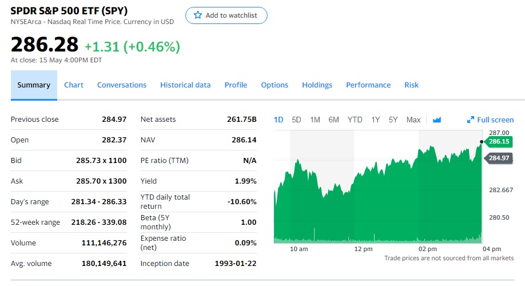Click the NAV value 286.14
This screenshot has width=525, height=286.
[244, 140]
